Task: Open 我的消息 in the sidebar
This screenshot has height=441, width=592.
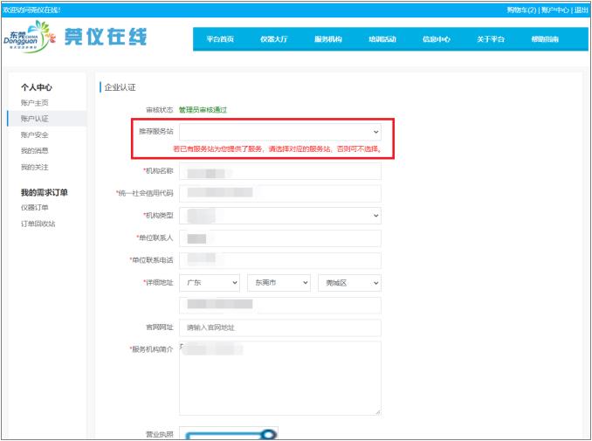Action: pos(35,151)
